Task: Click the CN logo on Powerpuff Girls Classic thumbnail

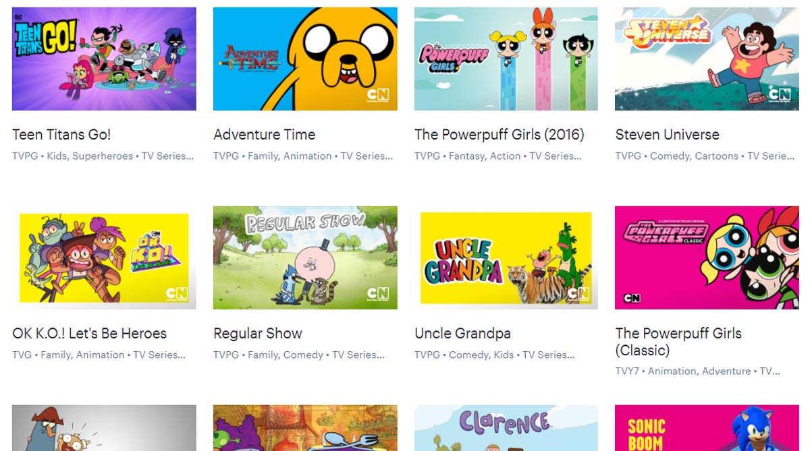Action: (632, 297)
